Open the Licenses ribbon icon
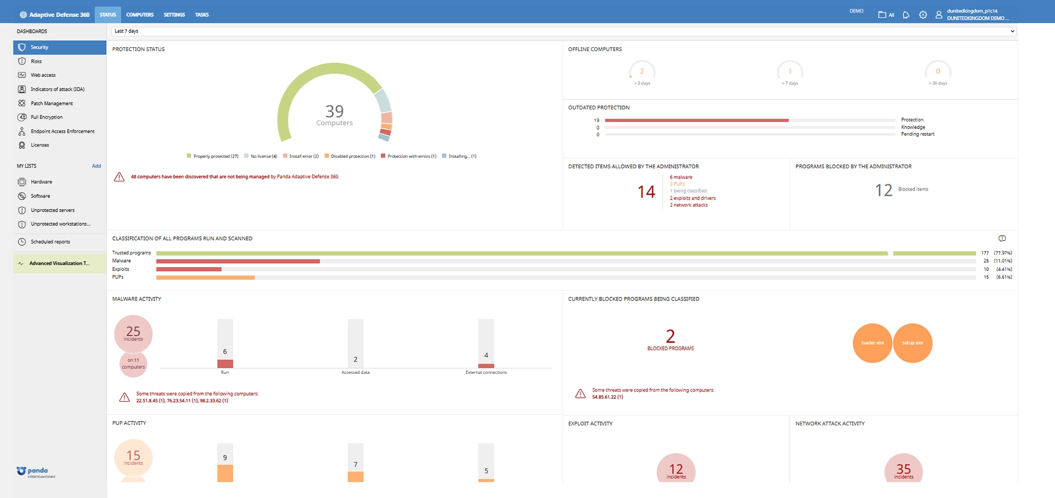The width and height of the screenshot is (1055, 498). click(x=22, y=145)
